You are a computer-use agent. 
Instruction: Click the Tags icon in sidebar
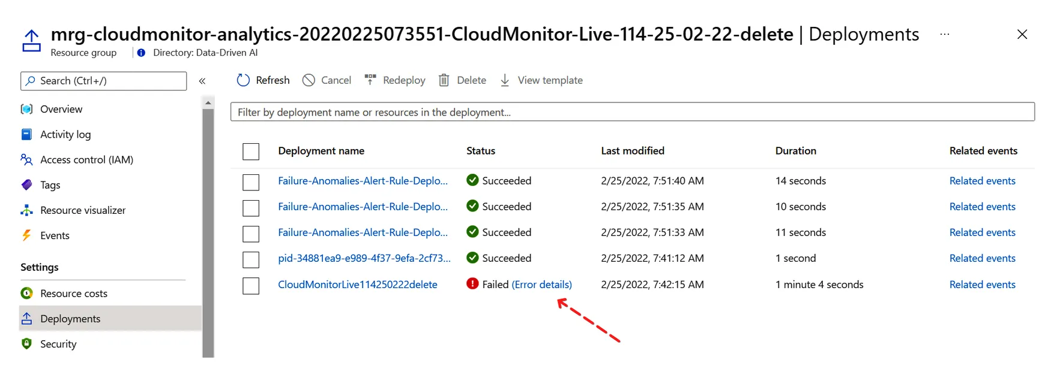click(x=26, y=185)
